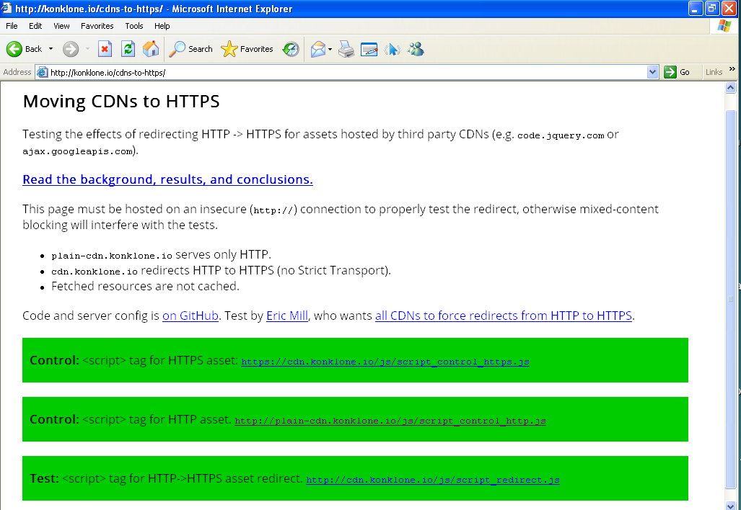Image resolution: width=741 pixels, height=510 pixels.
Task: Expand the address bar dropdown list
Action: click(653, 72)
